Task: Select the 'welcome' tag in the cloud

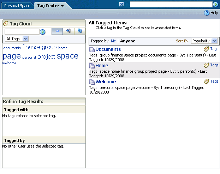Action: [9, 63]
